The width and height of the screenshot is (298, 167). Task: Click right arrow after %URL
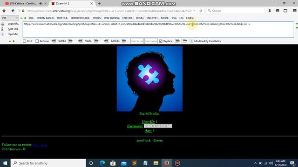[x=96, y=41]
